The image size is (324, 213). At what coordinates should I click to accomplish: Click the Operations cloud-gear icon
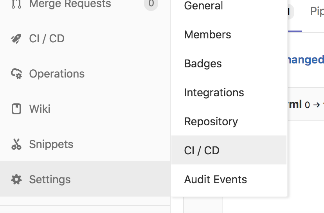16,74
